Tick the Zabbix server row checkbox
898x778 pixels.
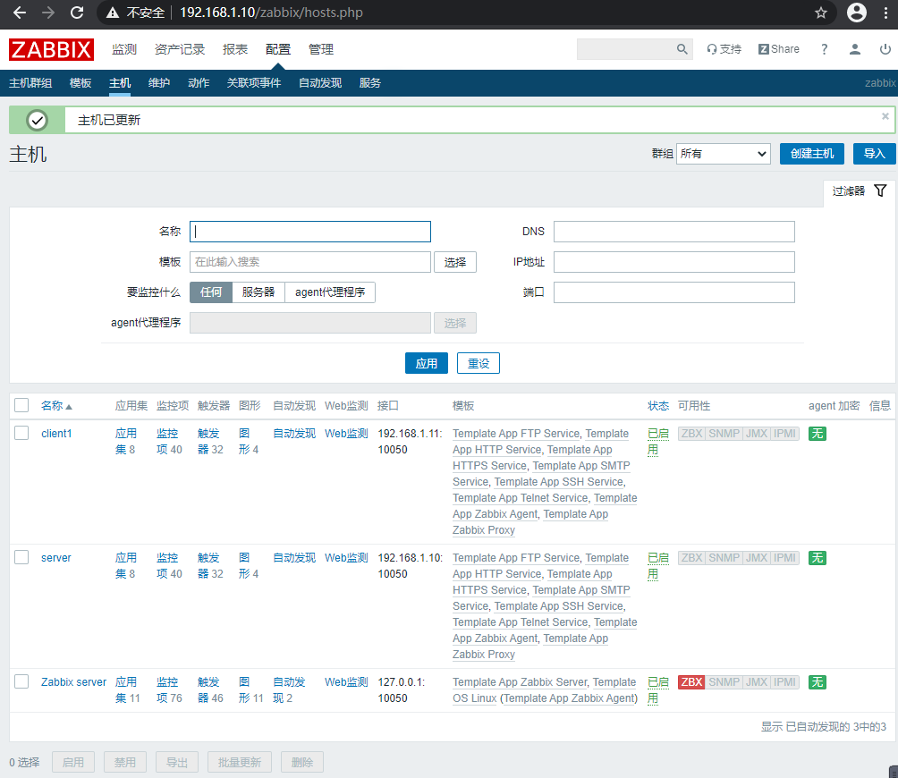(x=21, y=681)
